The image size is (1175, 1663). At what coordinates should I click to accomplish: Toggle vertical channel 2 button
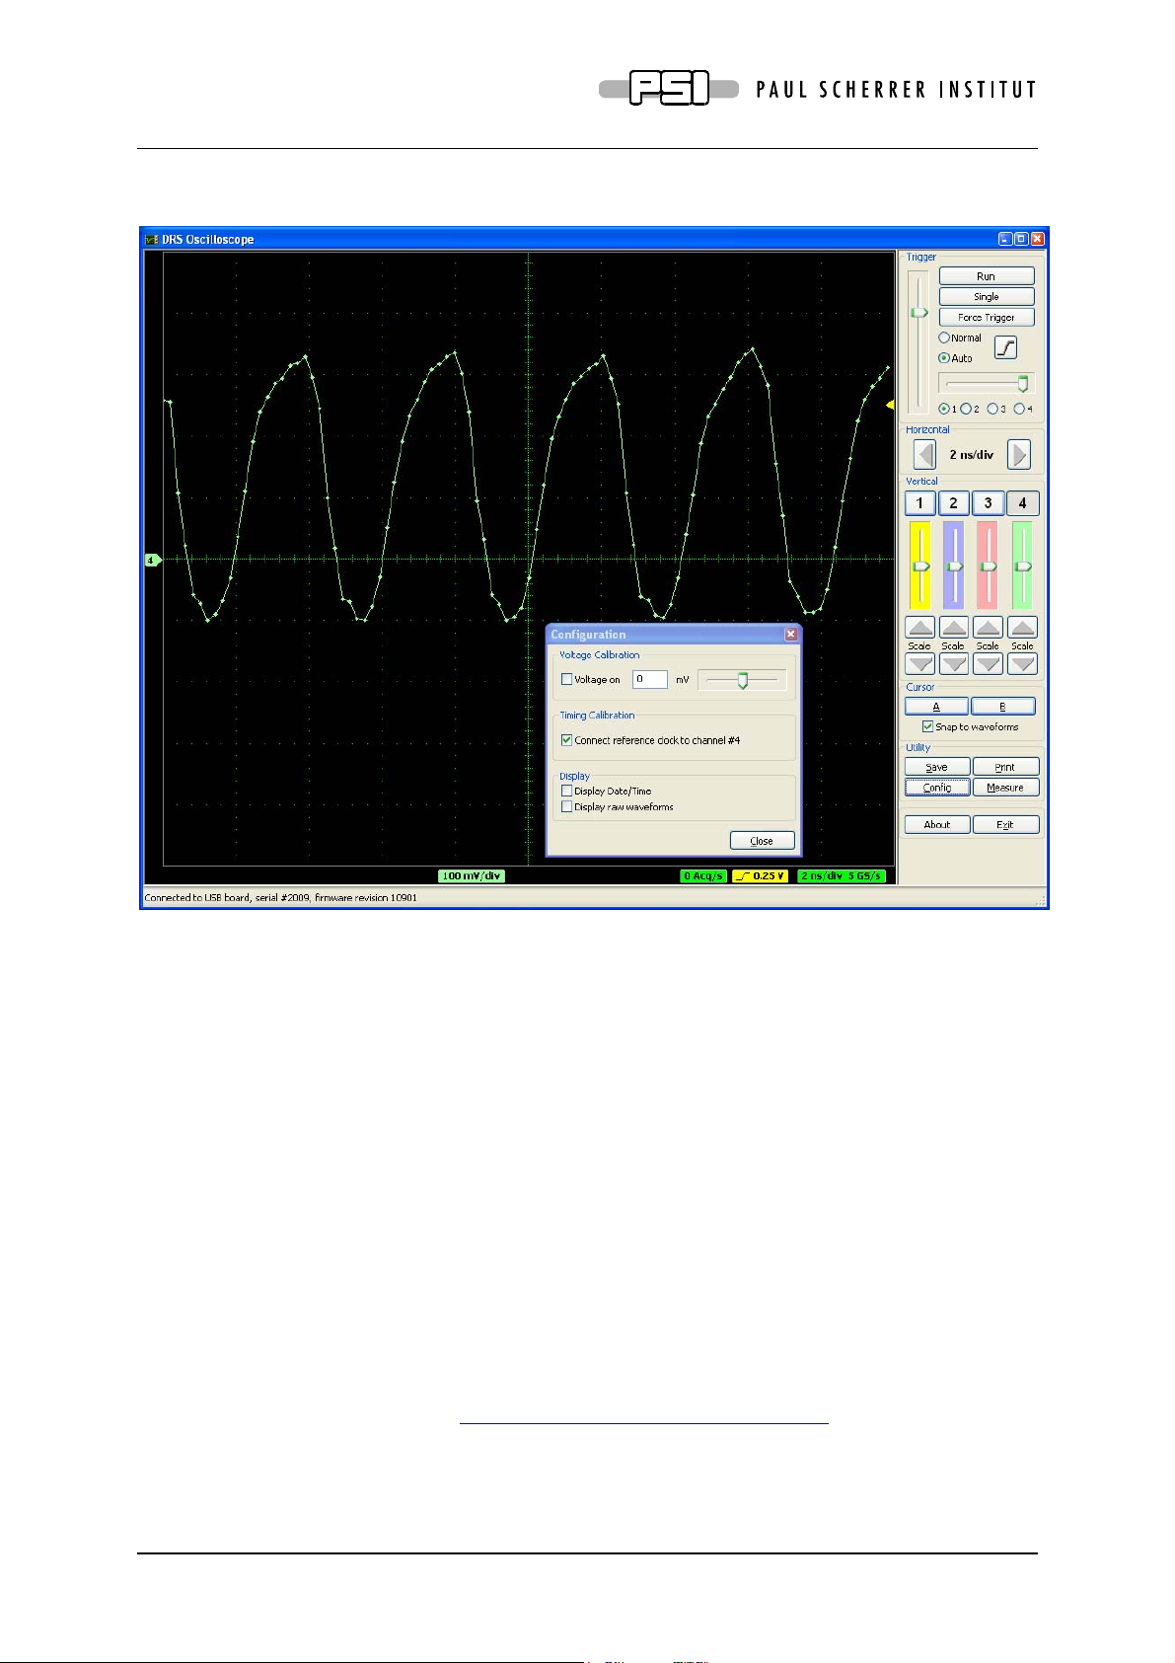point(953,503)
